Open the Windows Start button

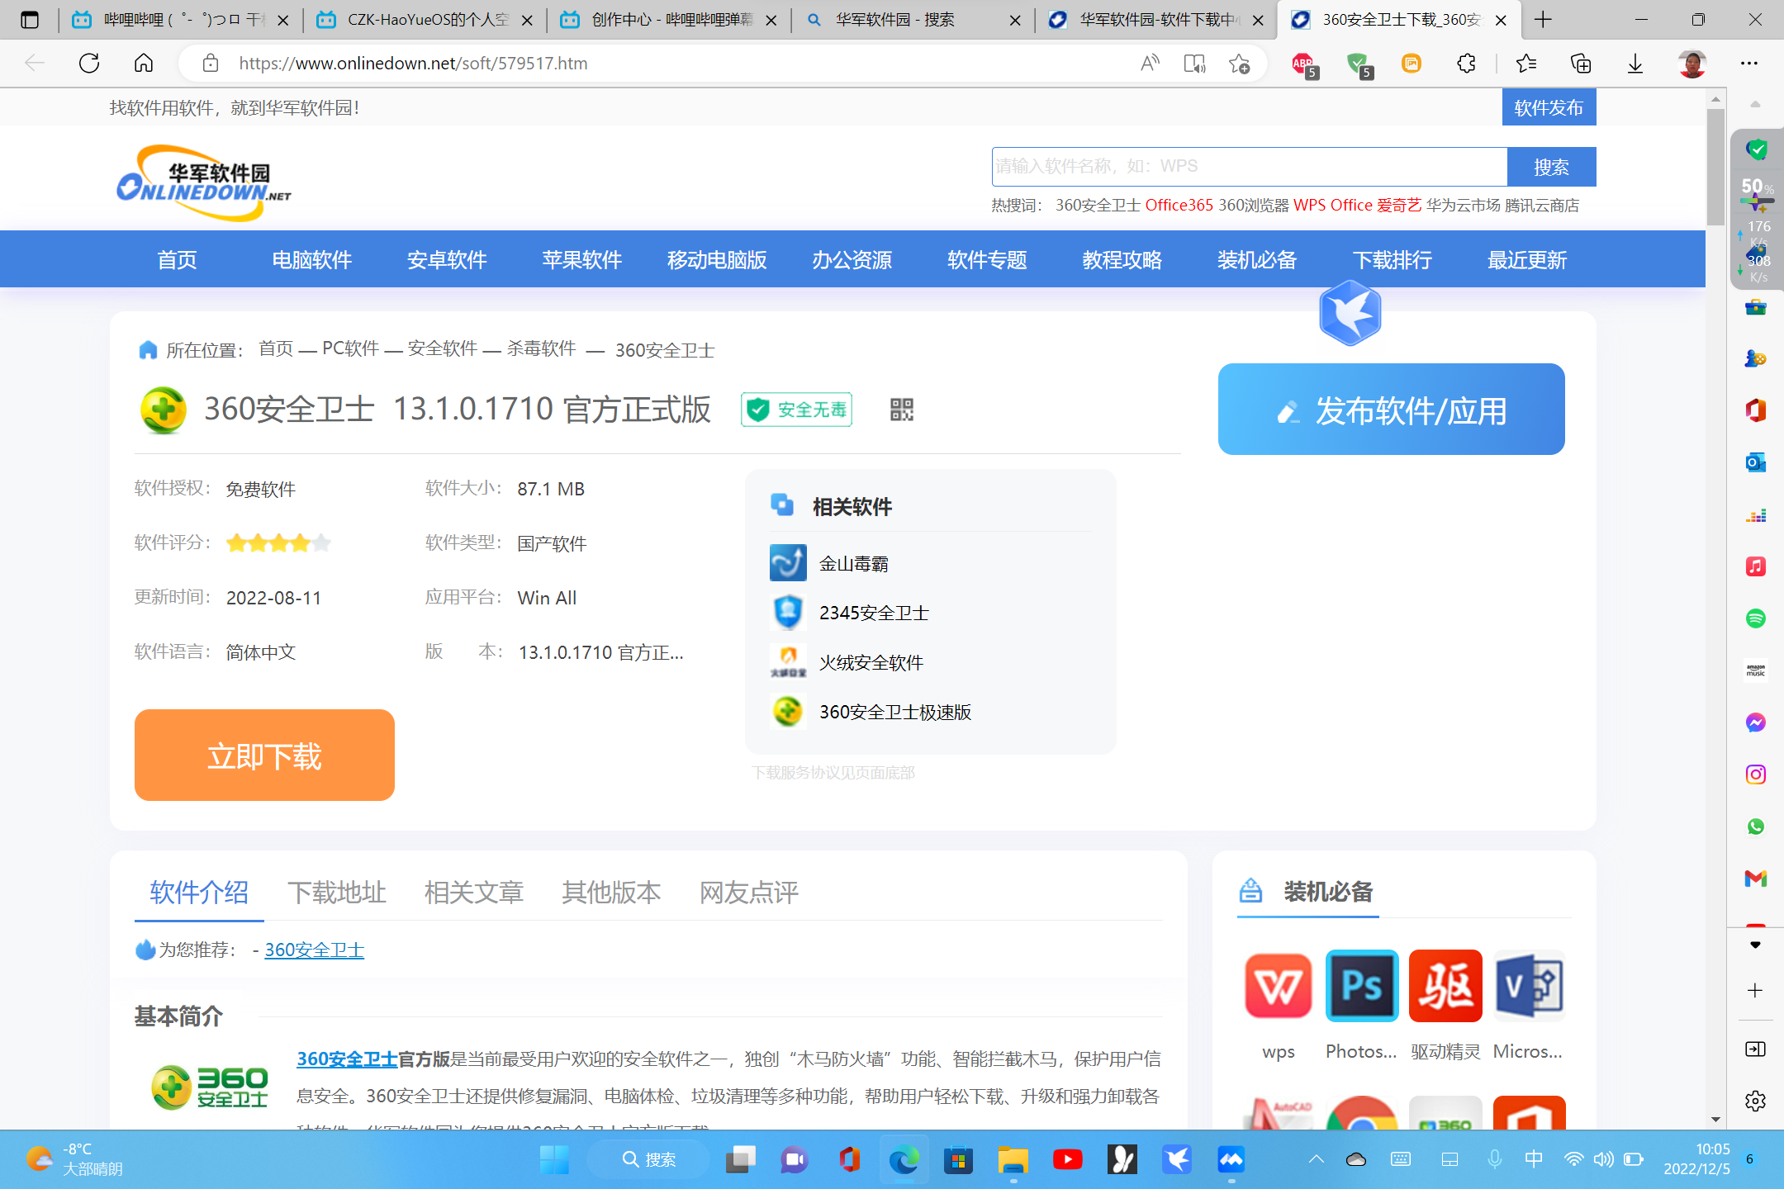[x=554, y=1160]
